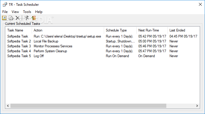Click the left arrow of the horizontal scrollbar
The width and height of the screenshot is (205, 114).
(8, 106)
